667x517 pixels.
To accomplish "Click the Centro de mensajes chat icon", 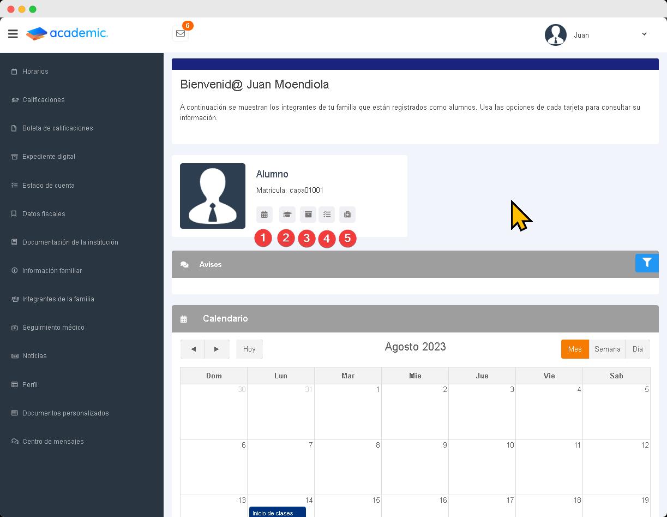I will pos(15,442).
